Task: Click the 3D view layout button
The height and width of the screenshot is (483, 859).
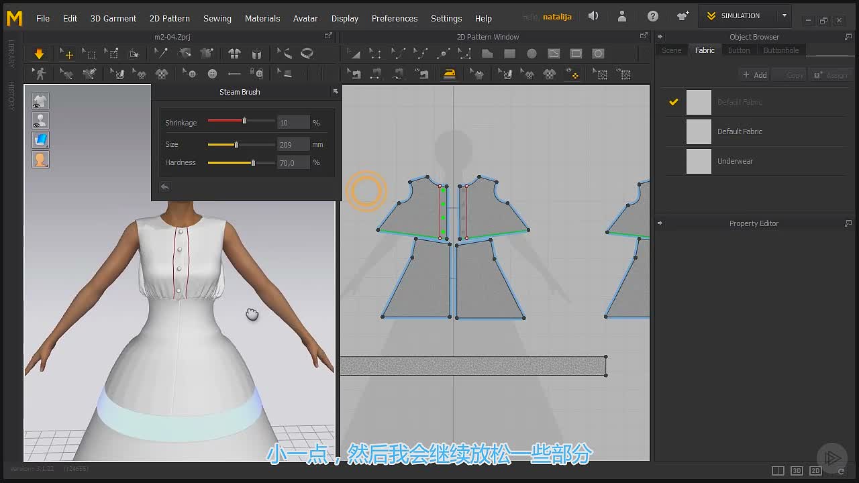Action: [797, 471]
